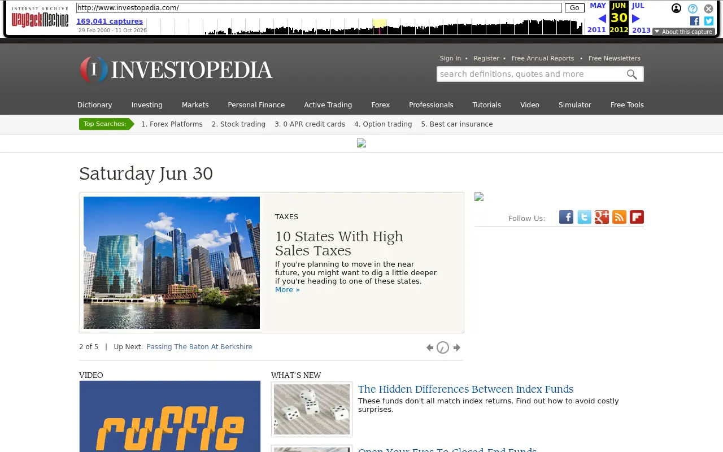
Task: Expand About this capture
Action: (683, 32)
